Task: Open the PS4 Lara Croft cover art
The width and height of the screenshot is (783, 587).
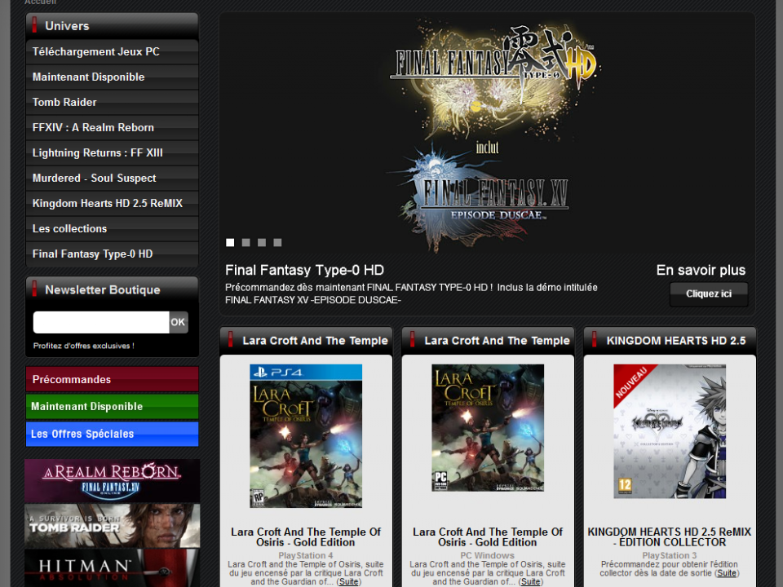Action: pos(306,435)
